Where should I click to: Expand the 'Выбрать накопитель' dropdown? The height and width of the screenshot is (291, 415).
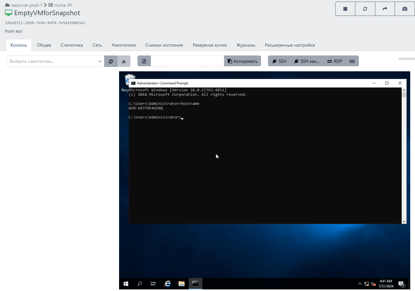click(55, 61)
